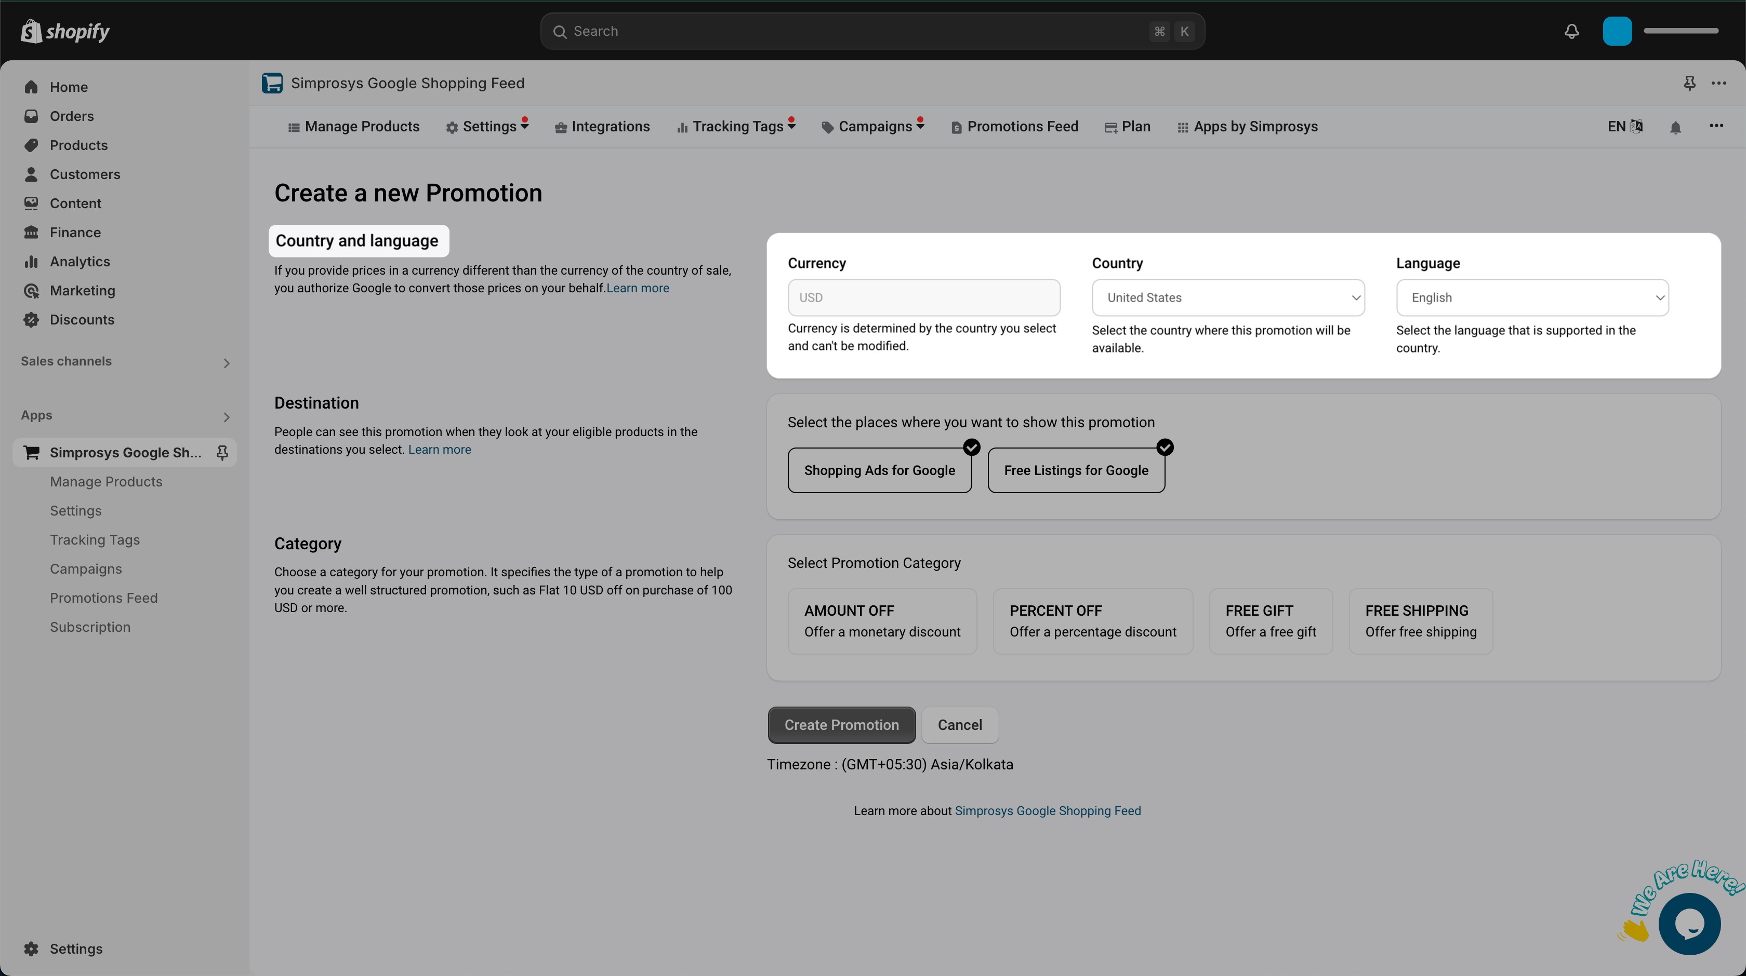Click the Timezone Asia/Kolkata text

890,765
